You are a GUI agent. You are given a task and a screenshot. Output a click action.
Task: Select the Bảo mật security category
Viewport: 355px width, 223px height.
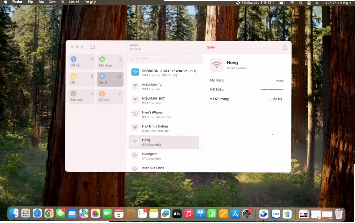tap(82, 96)
